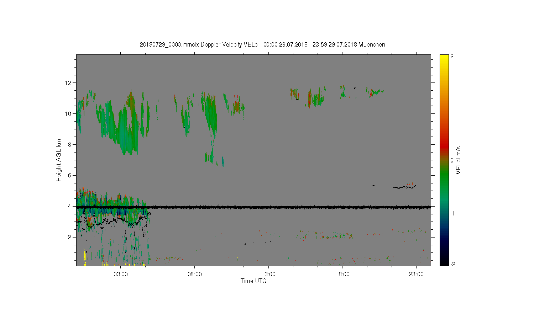
Task: Click the height tick label 12
Action: [x=68, y=82]
